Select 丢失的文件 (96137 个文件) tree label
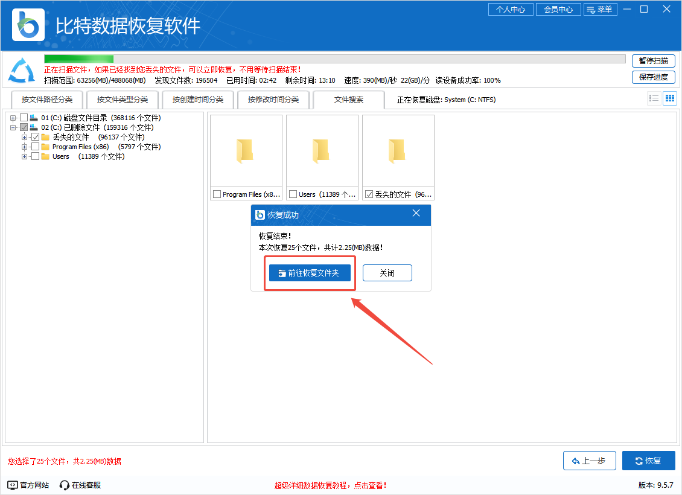 click(99, 137)
